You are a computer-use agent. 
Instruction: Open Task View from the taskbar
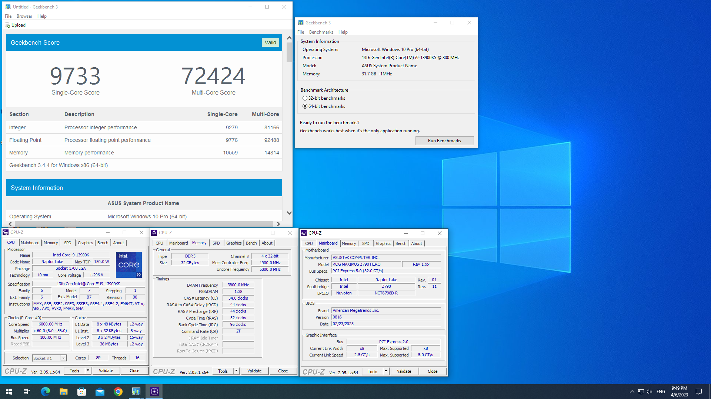pyautogui.click(x=27, y=392)
